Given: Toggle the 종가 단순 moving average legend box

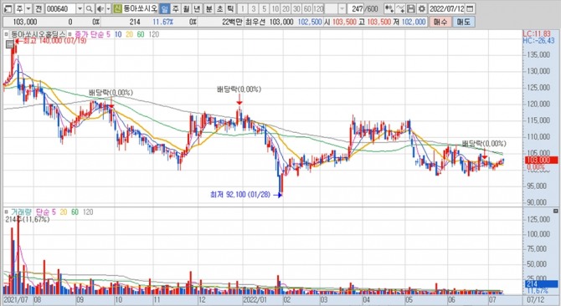Looking at the screenshot, I should [70, 34].
